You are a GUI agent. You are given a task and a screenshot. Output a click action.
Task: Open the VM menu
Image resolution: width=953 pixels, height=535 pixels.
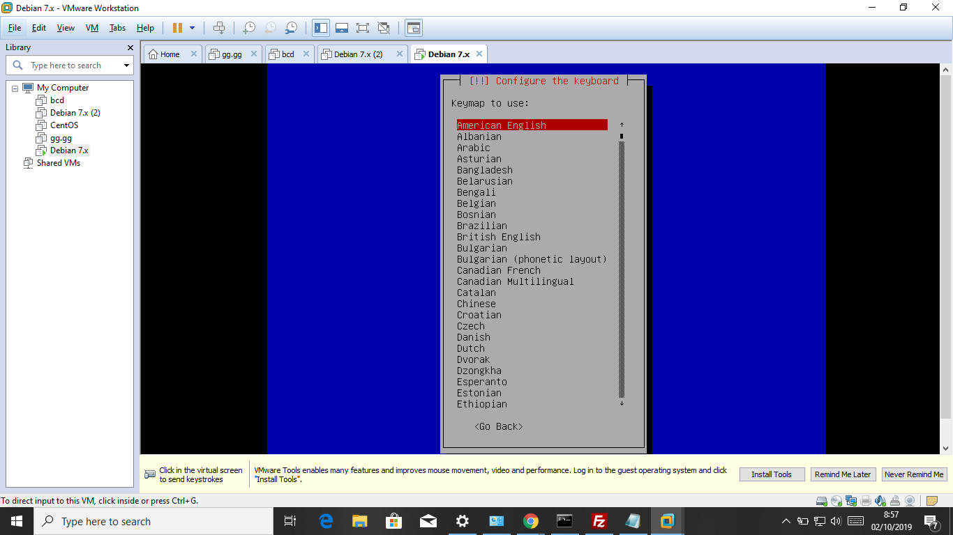[x=92, y=28]
